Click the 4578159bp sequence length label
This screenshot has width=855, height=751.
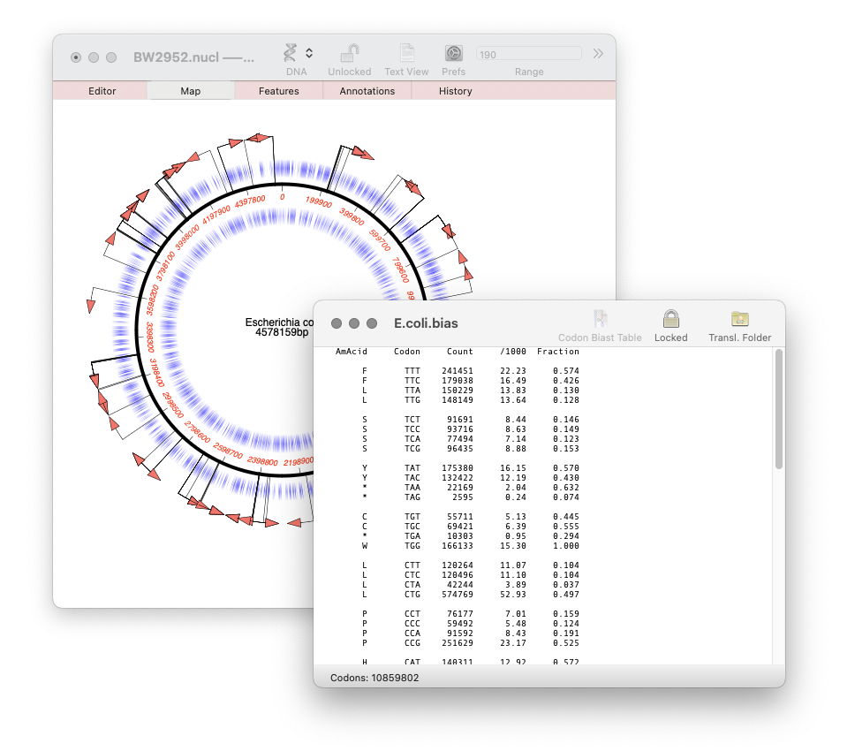(x=282, y=332)
